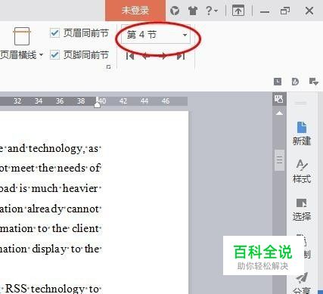Click the shirt-shaped skin icon

[193, 11]
